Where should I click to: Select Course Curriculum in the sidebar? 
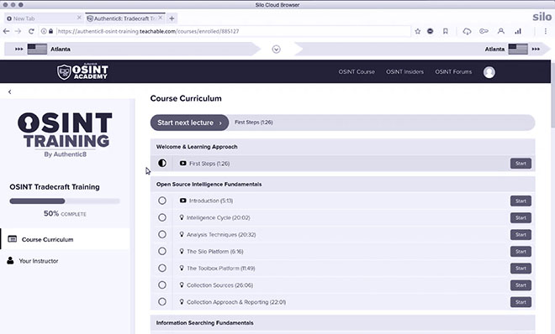click(x=66, y=239)
